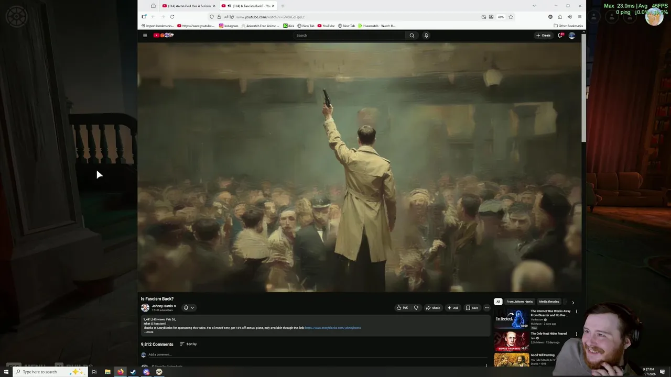Open the storyblocks.com sponsor link

(x=333, y=328)
